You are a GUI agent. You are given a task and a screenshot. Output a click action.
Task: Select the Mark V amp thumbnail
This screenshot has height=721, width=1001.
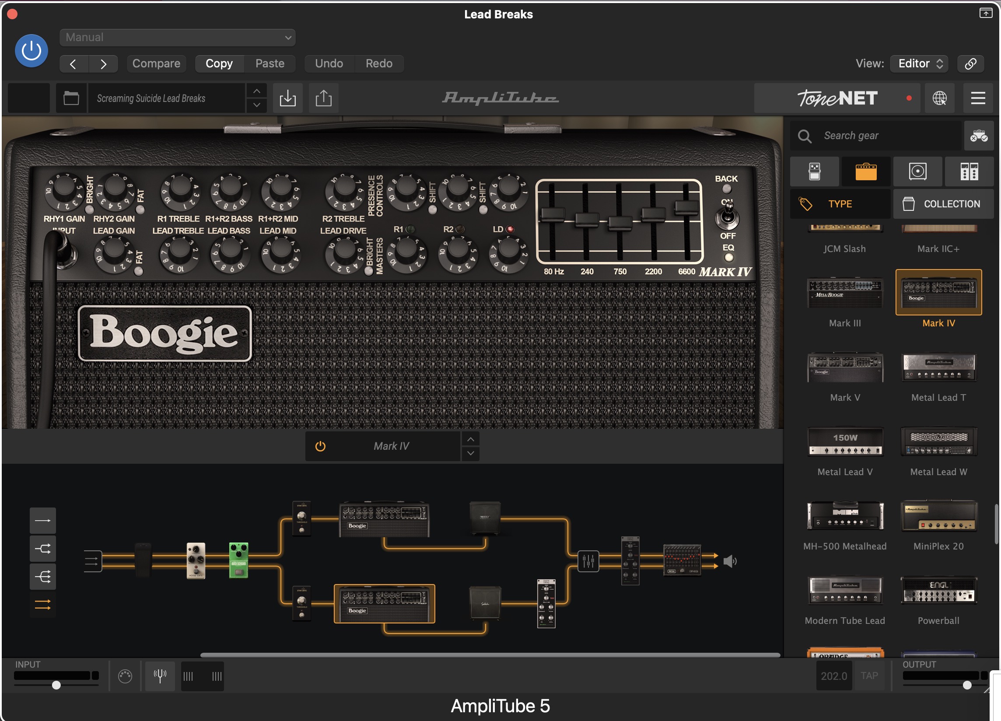pos(845,367)
